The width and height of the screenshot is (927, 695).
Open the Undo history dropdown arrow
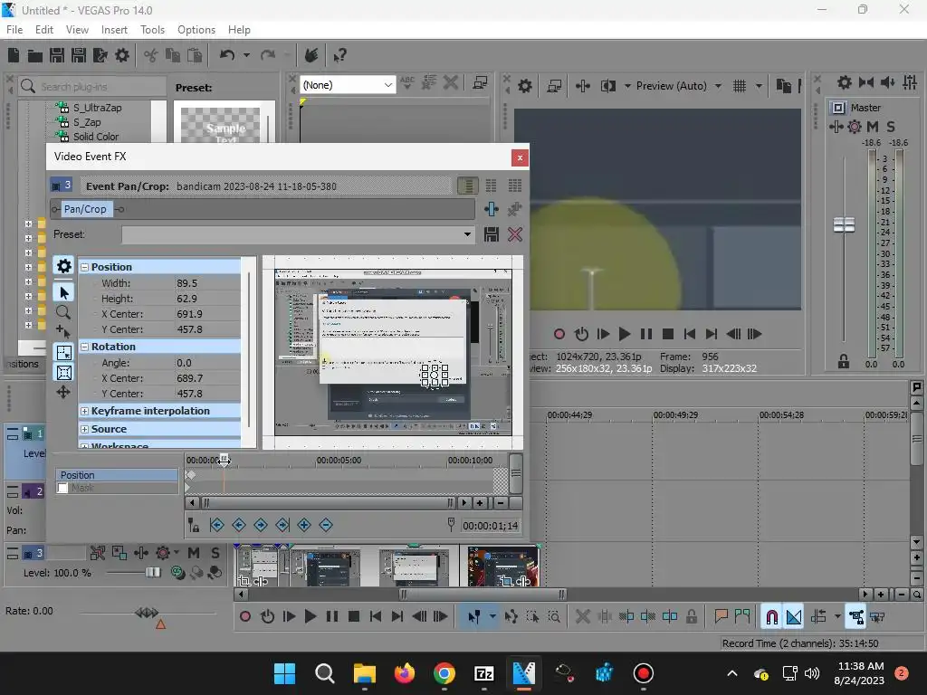(x=246, y=55)
